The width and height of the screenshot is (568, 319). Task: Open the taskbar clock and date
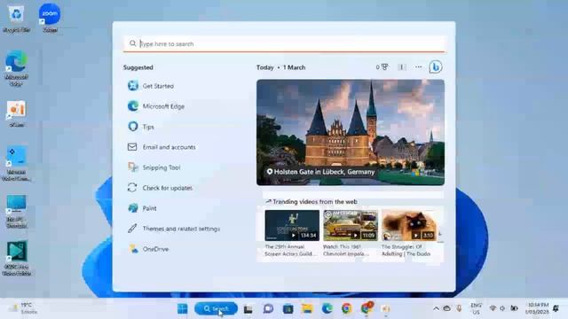tap(538, 308)
